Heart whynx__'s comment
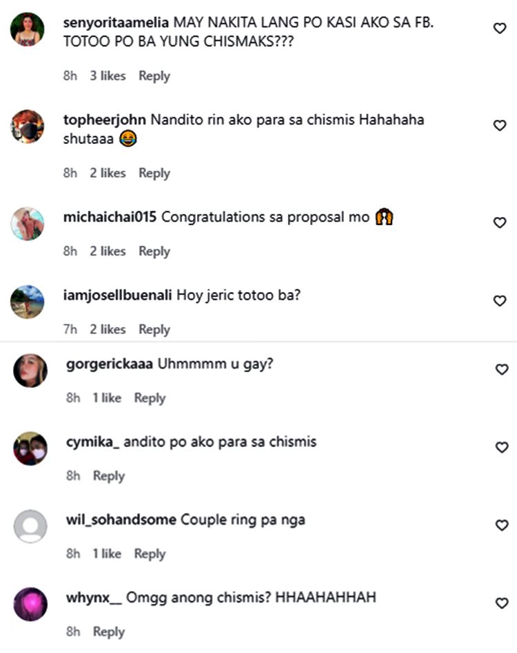The height and width of the screenshot is (653, 517). pyautogui.click(x=502, y=603)
